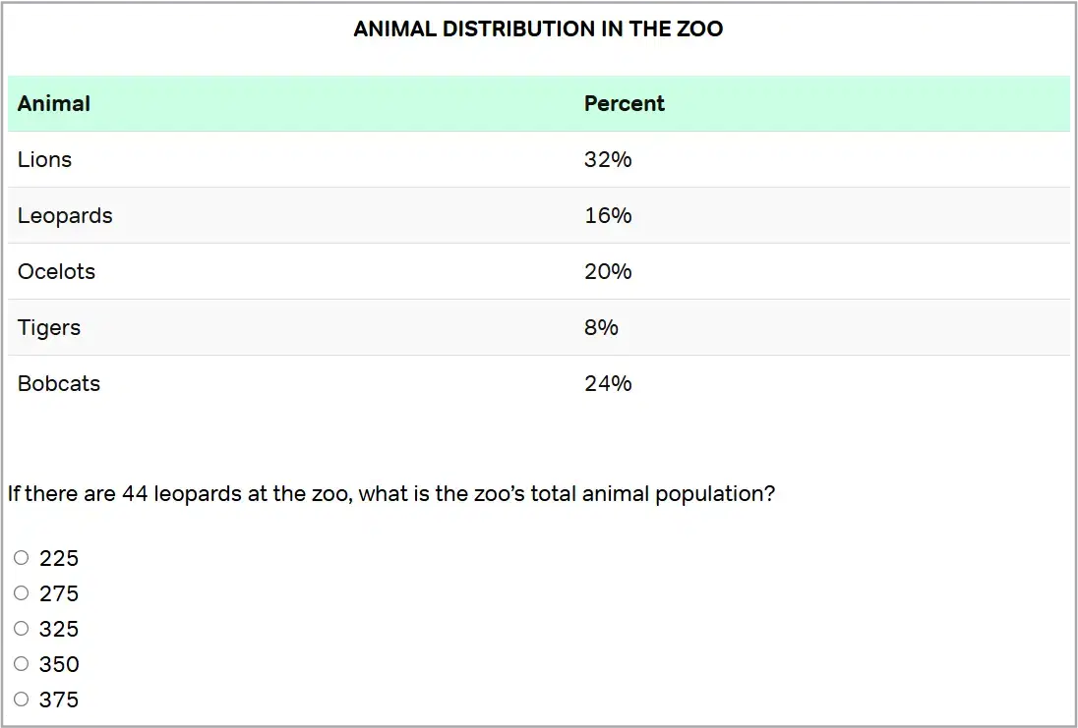
Task: Click the Tigers row label
Action: point(49,328)
